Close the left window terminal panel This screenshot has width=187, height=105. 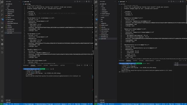(x=91, y=65)
